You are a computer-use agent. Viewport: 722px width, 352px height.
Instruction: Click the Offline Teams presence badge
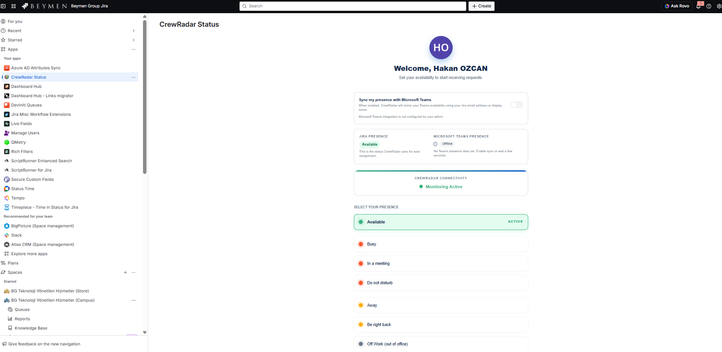[447, 144]
